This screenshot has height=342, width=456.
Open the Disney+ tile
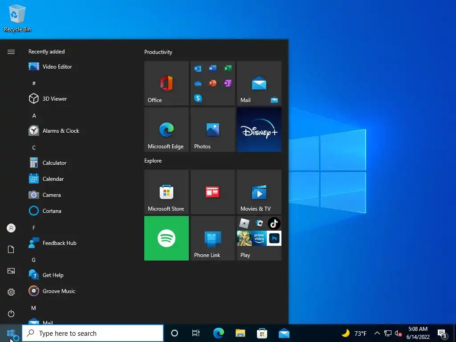tap(259, 130)
